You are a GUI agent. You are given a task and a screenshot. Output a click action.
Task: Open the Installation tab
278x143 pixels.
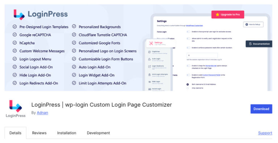67,133
